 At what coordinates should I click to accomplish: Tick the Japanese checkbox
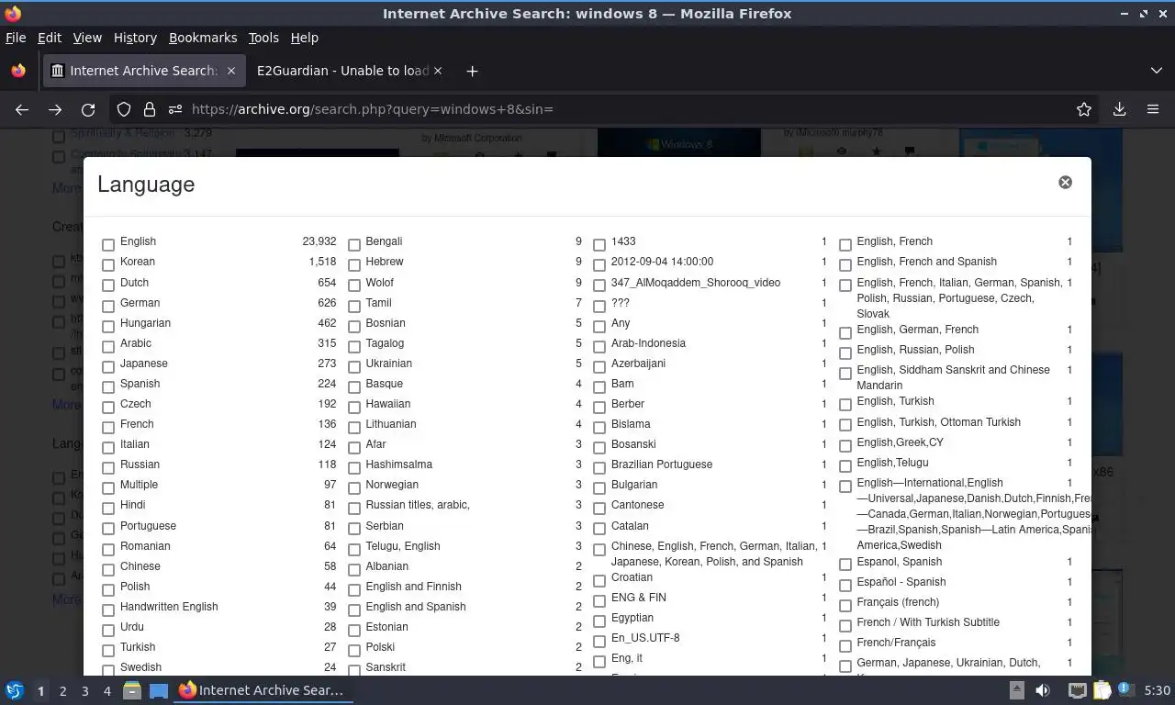coord(108,365)
